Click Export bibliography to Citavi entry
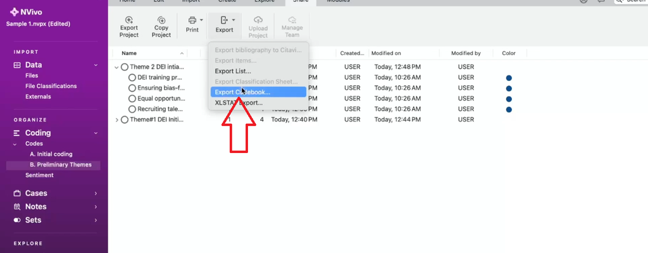Image resolution: width=648 pixels, height=253 pixels. tap(258, 50)
